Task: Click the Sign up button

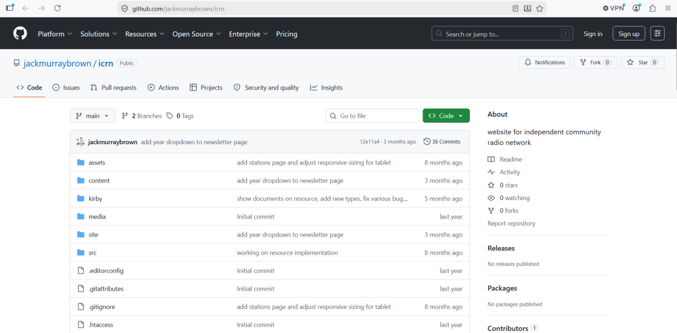Action: click(x=628, y=34)
